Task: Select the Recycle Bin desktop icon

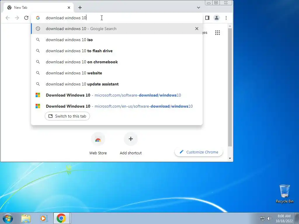Action: (284, 194)
